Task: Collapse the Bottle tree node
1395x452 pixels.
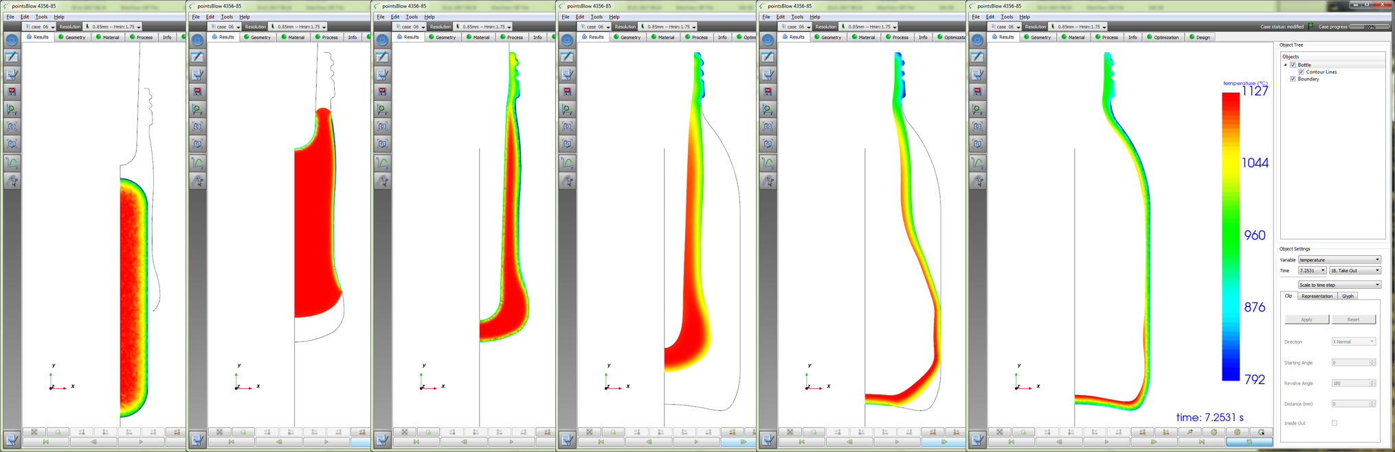Action: 1286,64
